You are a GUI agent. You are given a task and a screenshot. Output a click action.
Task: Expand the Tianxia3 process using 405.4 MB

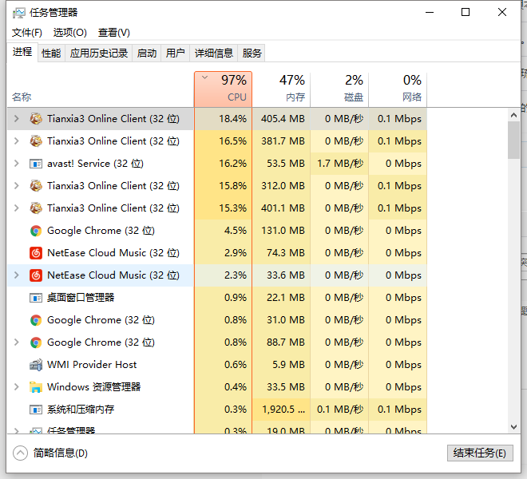(16, 119)
